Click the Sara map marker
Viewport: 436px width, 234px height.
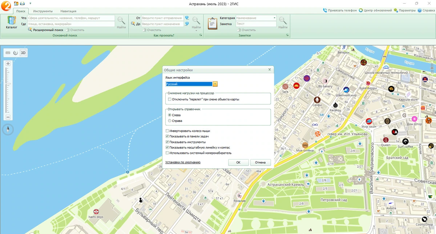pos(285,86)
